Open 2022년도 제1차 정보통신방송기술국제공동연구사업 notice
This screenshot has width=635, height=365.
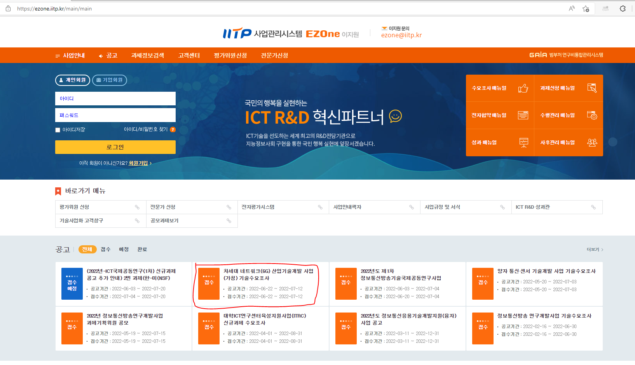[401, 275]
